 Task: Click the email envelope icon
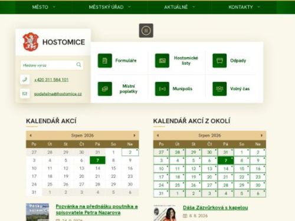(25, 94)
